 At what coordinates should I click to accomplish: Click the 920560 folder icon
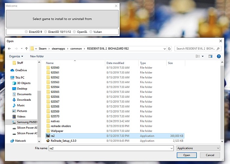(48, 68)
